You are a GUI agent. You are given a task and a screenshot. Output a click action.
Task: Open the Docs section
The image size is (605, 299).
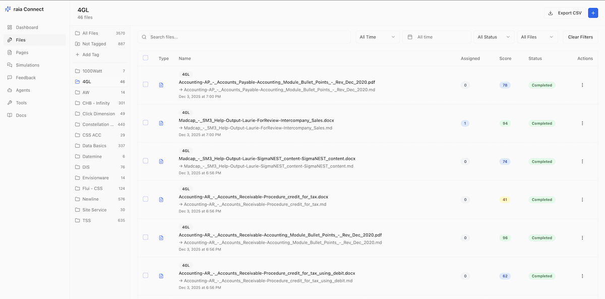[x=20, y=115]
